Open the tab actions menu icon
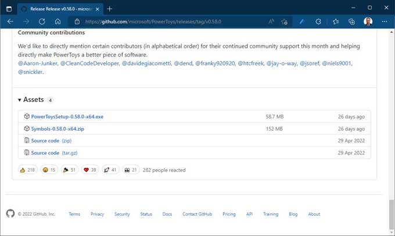 pos(9,9)
